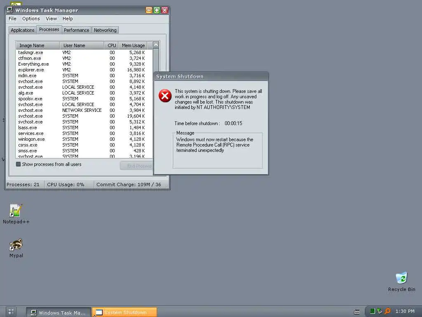Select the csrss.exe process row
This screenshot has width=422, height=317.
(x=84, y=145)
